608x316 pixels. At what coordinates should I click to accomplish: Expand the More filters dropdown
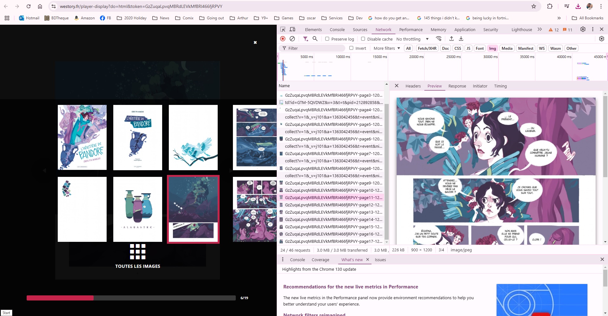tap(387, 48)
